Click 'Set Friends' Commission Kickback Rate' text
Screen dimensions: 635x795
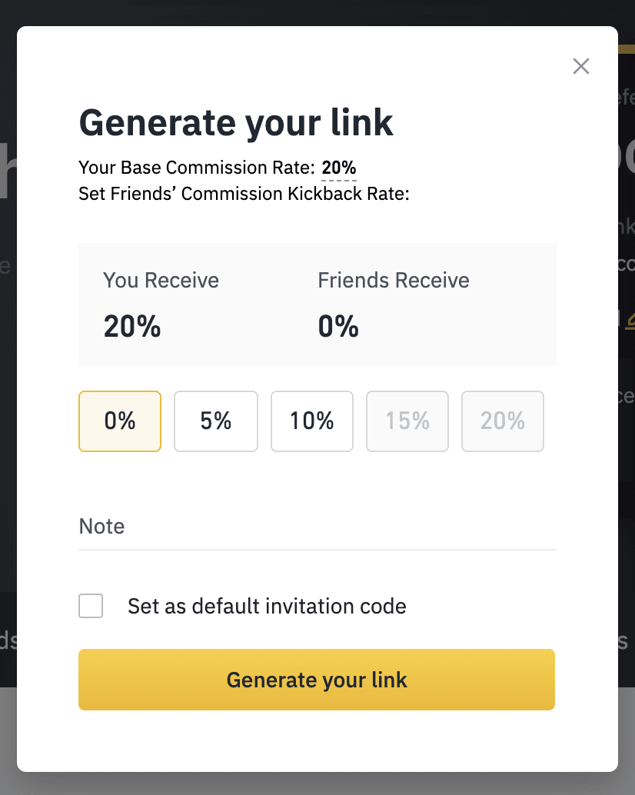tap(244, 194)
